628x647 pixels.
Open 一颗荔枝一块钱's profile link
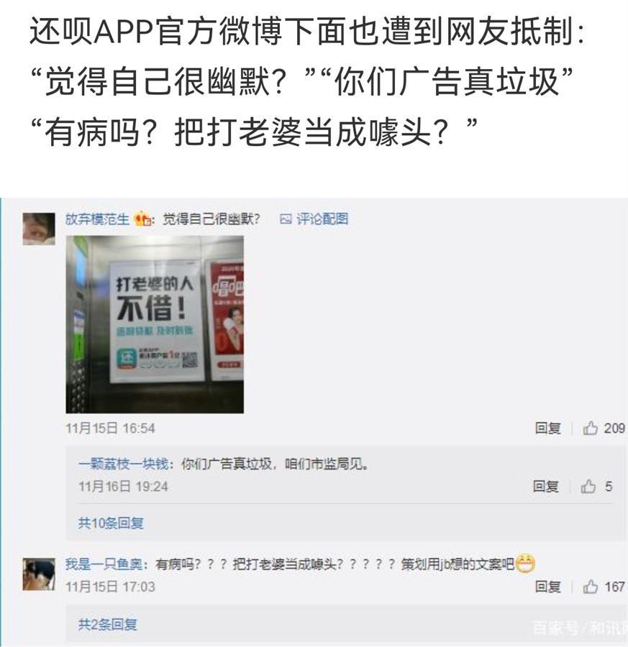[x=124, y=464]
